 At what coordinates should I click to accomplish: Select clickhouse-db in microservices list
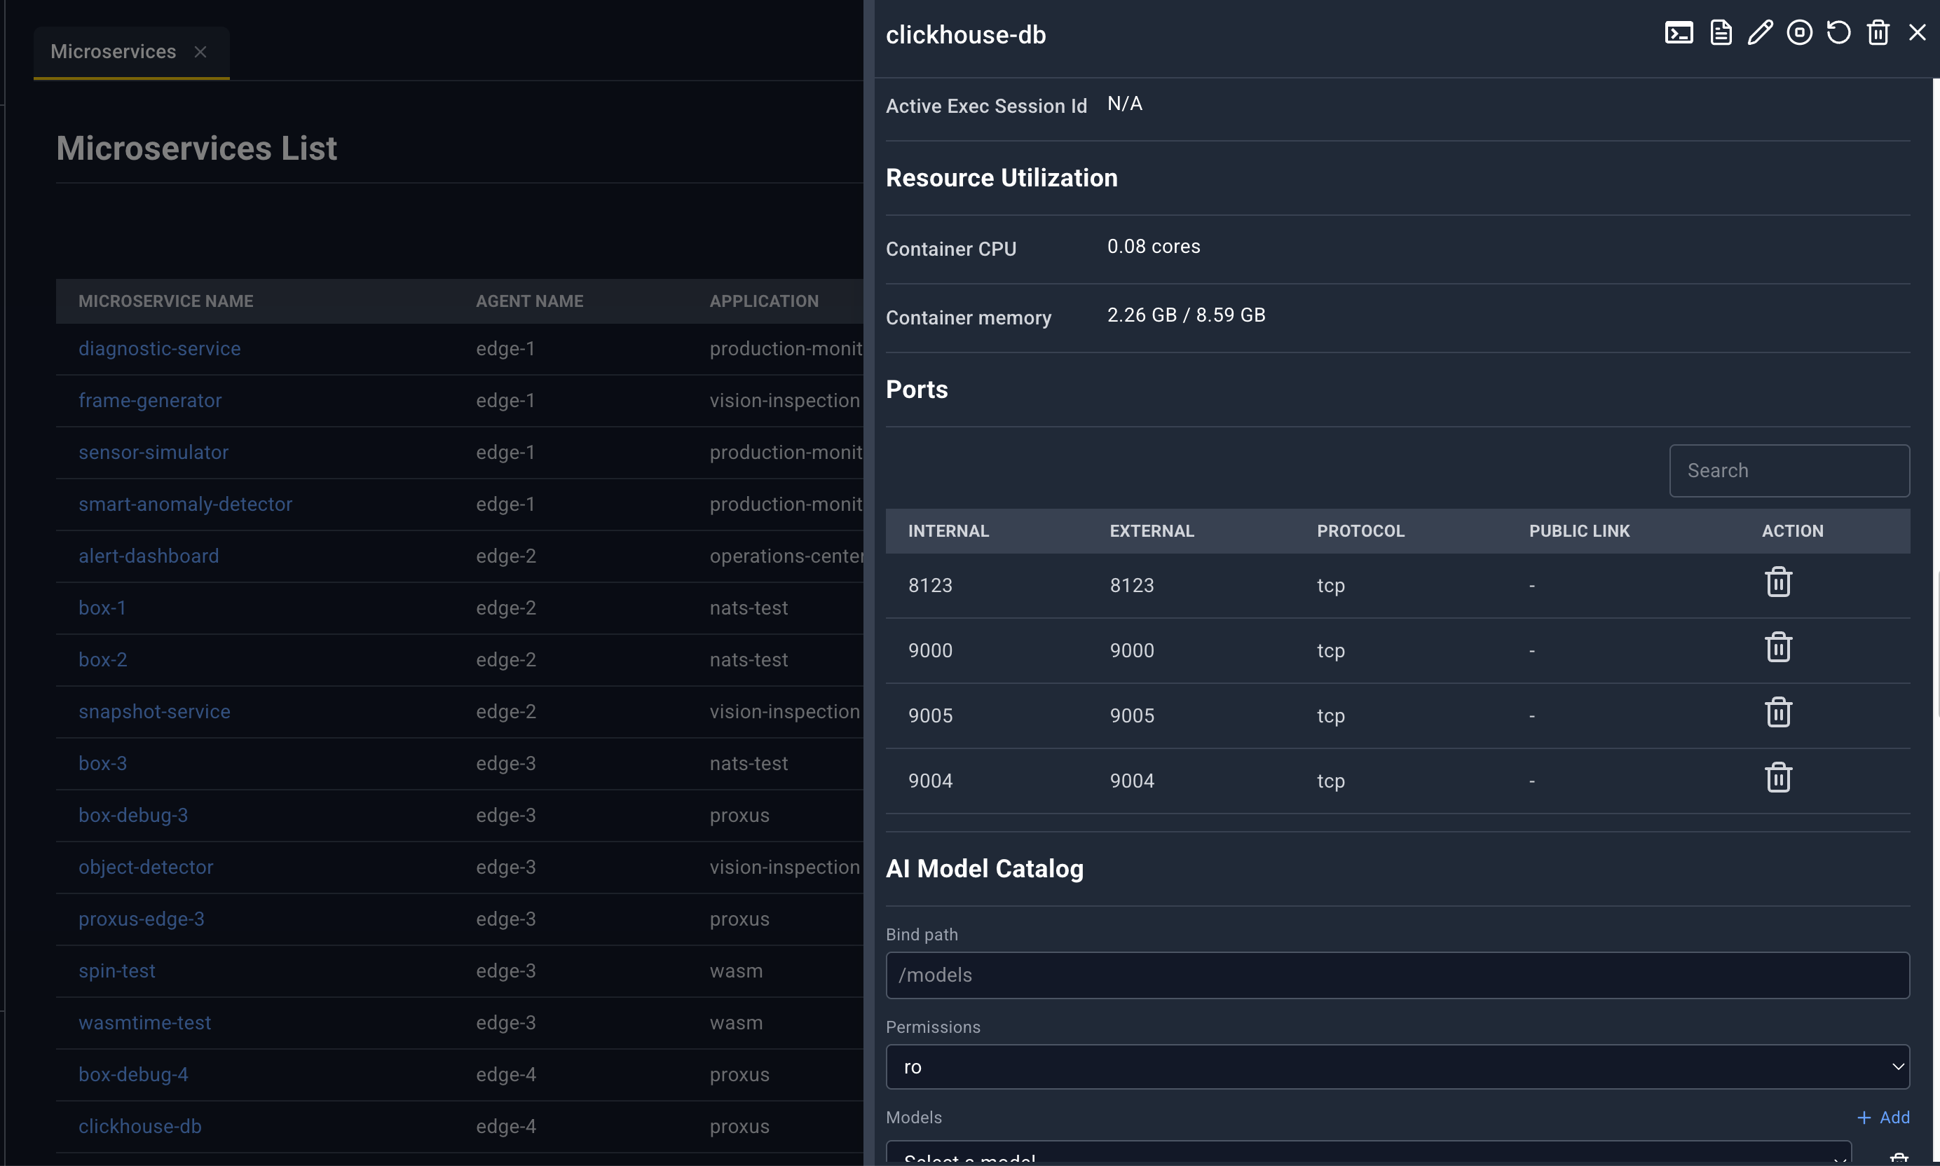(x=140, y=1126)
